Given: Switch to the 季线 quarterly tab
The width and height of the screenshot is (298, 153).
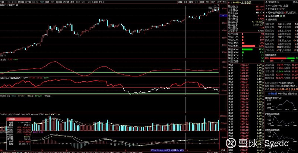Looking at the screenshot, I should pos(72,2).
